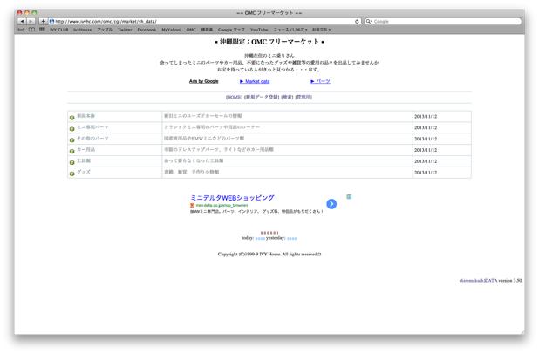Click the カー用品 row description text
The image size is (539, 354).
(219, 149)
